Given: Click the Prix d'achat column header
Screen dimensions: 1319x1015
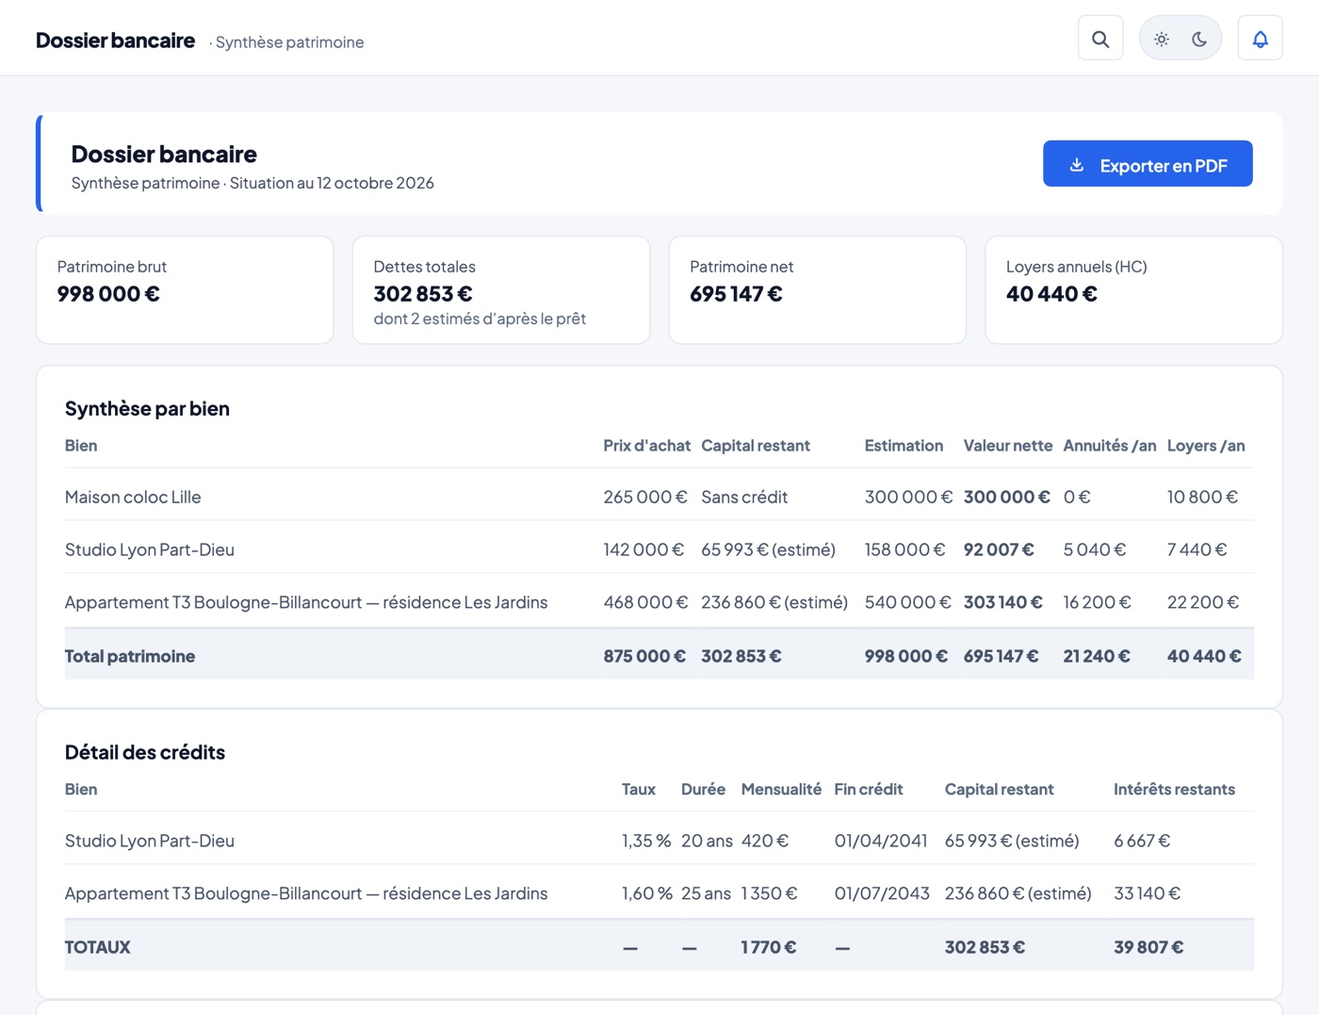Looking at the screenshot, I should pyautogui.click(x=646, y=446).
